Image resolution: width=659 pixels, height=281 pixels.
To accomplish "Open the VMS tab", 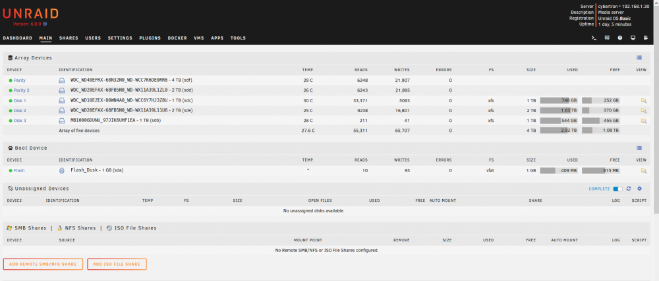I will coord(199,38).
